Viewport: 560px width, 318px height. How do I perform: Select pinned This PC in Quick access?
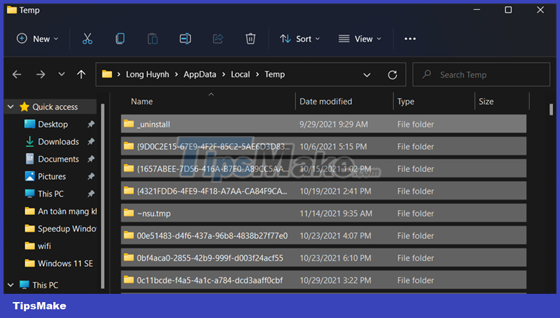[x=50, y=194]
